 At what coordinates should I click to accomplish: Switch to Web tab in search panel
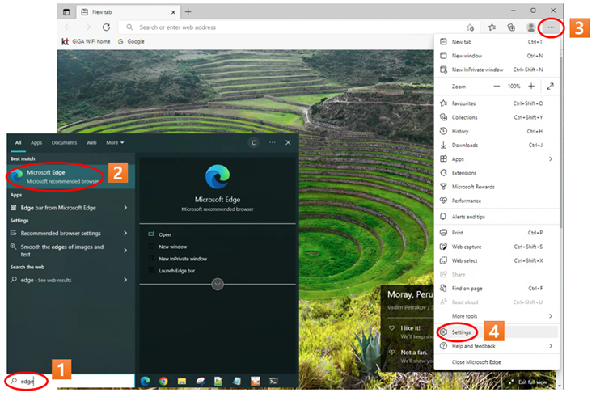pyautogui.click(x=91, y=143)
